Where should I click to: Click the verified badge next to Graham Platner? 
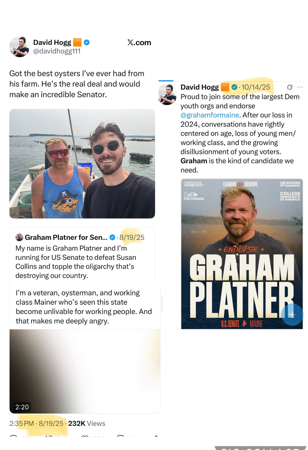pos(112,237)
